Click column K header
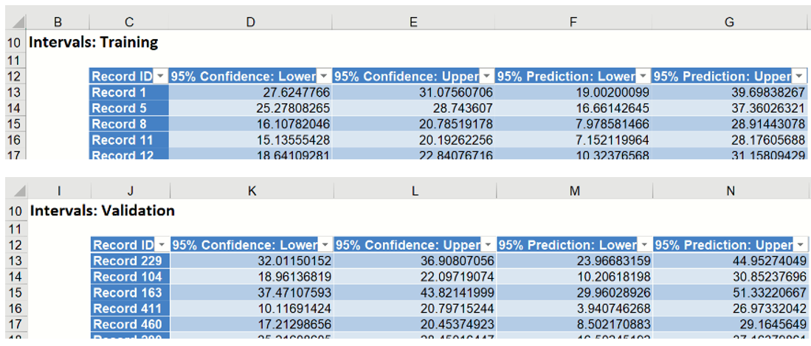Viewport: 811px width, 346px height. [252, 191]
